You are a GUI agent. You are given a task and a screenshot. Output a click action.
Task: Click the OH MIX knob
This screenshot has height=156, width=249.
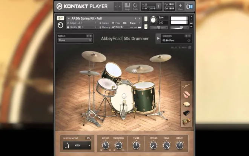pos(106,145)
